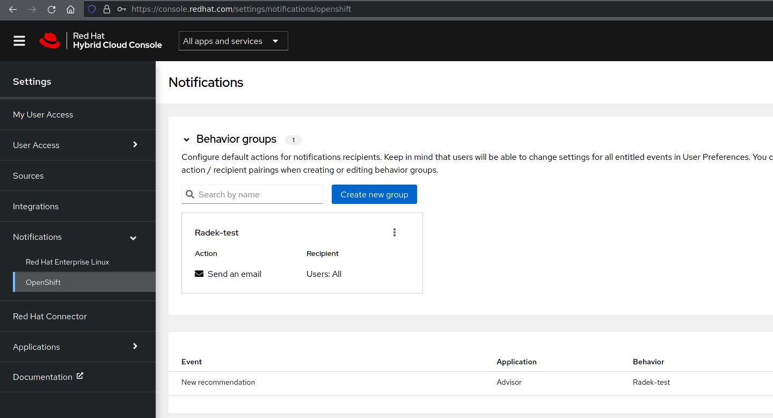Click the Create new group button

click(x=374, y=194)
